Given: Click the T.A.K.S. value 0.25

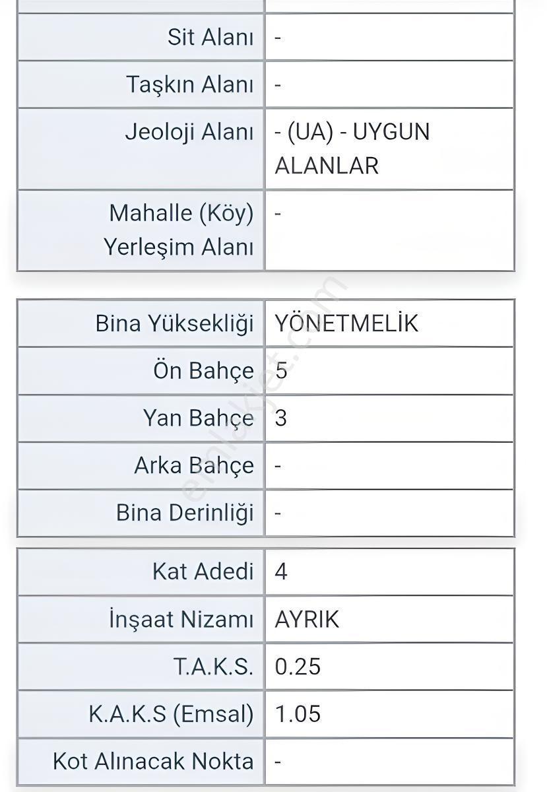Looking at the screenshot, I should 298,667.
